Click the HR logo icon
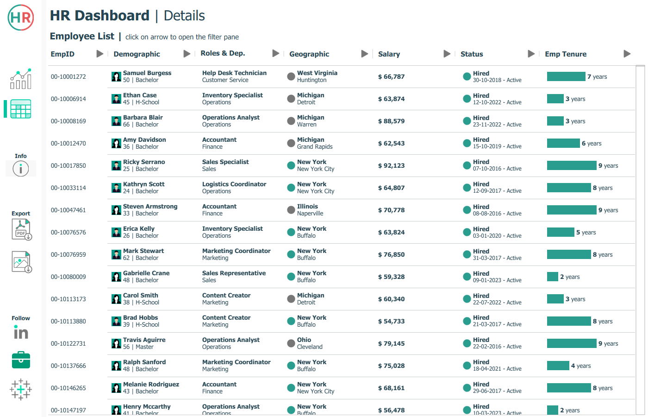This screenshot has height=417, width=648. 21,18
